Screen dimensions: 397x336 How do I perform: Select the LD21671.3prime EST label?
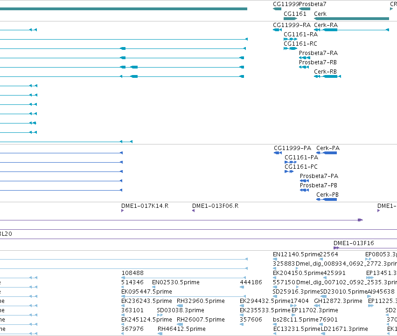coord(344,329)
